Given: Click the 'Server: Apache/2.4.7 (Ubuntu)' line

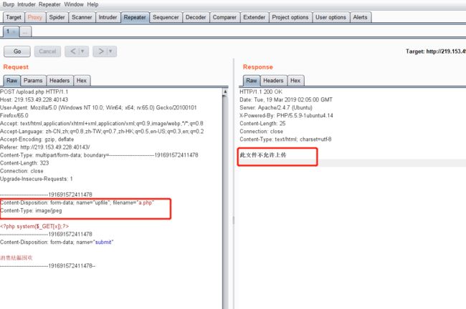Looking at the screenshot, I should click(276, 107).
